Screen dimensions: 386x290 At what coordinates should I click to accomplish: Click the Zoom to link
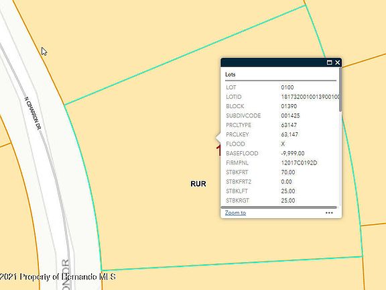tap(235, 213)
